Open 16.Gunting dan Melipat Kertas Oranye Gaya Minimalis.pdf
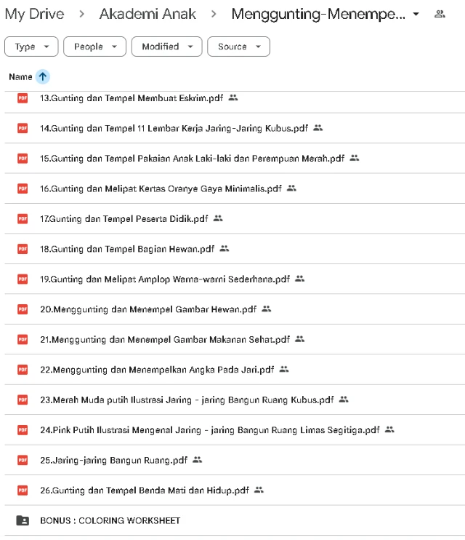The height and width of the screenshot is (540, 465). 161,188
